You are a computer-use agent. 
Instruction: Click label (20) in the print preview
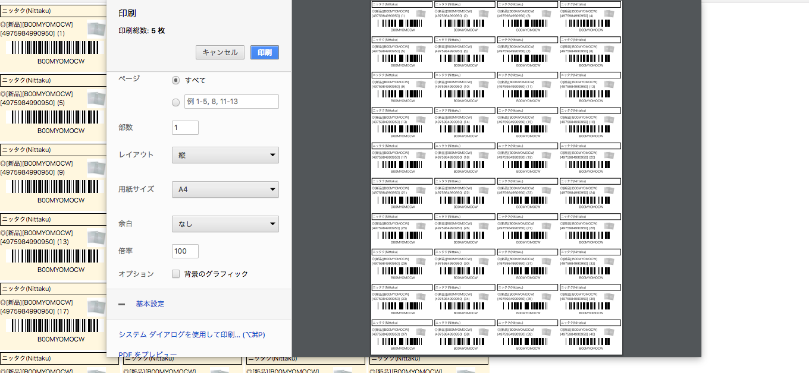pyautogui.click(x=591, y=158)
